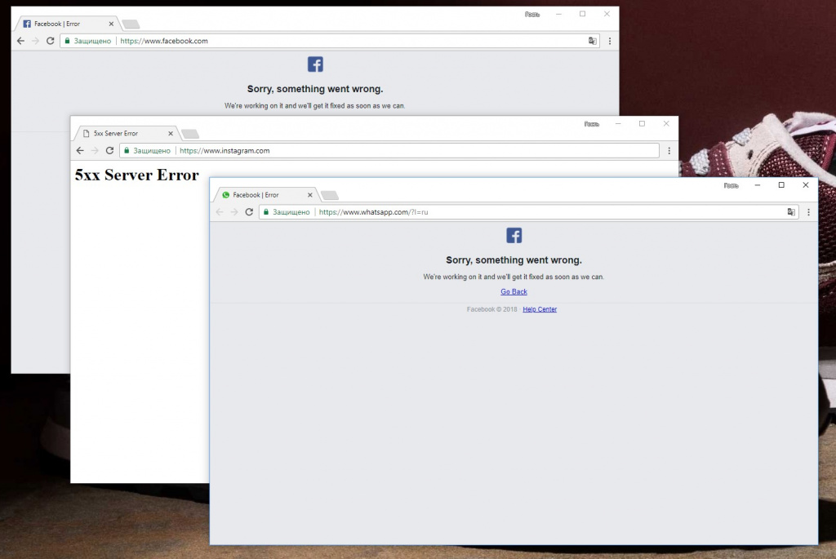Close the Facebook browser window

(x=607, y=14)
